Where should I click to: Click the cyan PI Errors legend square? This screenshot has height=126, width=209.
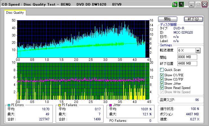(9, 105)
